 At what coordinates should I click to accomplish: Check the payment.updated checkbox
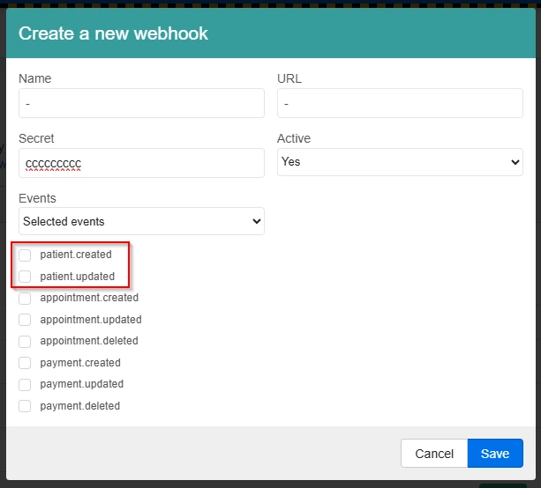25,385
